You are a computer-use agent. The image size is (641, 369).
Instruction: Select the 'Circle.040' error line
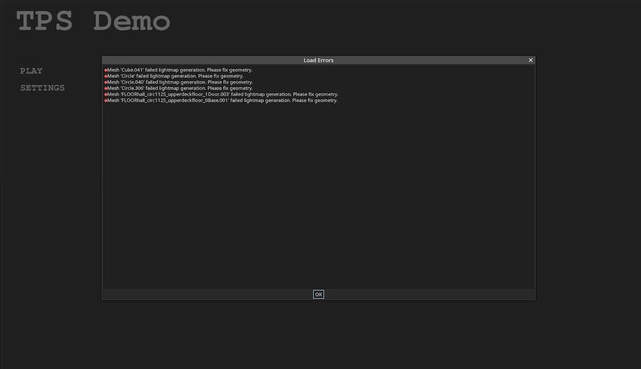pyautogui.click(x=178, y=82)
